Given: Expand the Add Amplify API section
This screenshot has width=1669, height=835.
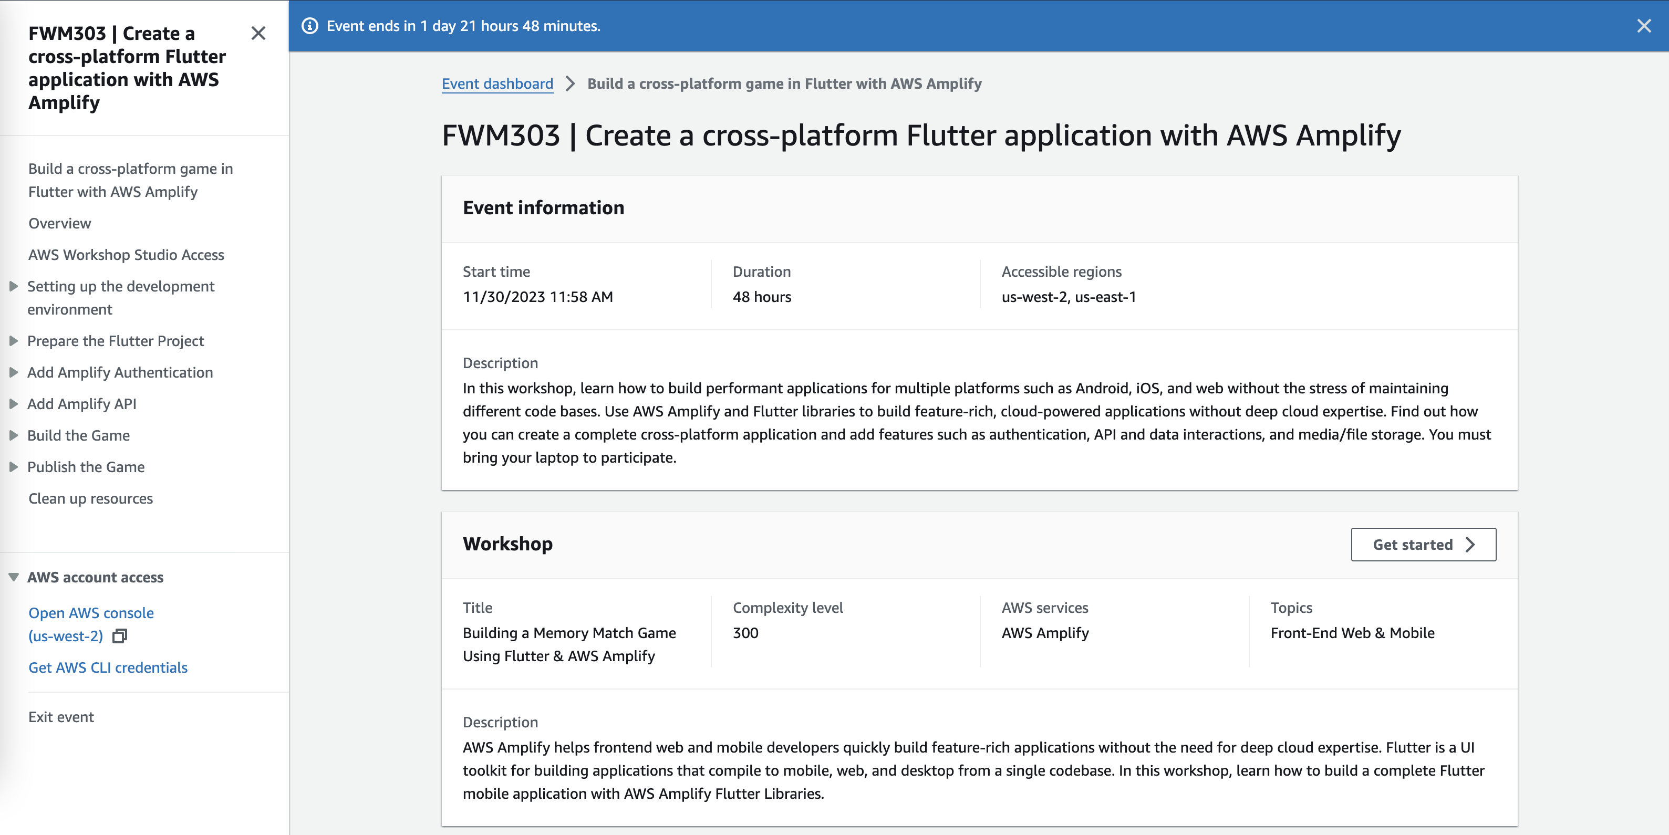Looking at the screenshot, I should 13,403.
